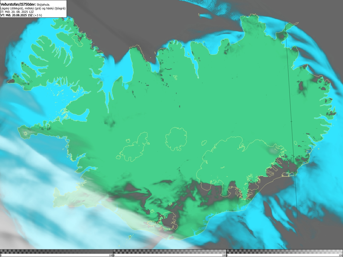
Task: Click the medium gray mid-cloud scale bar
Action: tap(170, 252)
